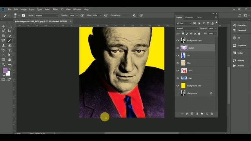
Task: Open the Paragraph panel
Action: [240, 30]
